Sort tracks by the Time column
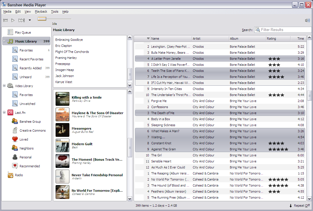Image resolution: width=313 pixels, height=211 pixels. click(x=298, y=39)
